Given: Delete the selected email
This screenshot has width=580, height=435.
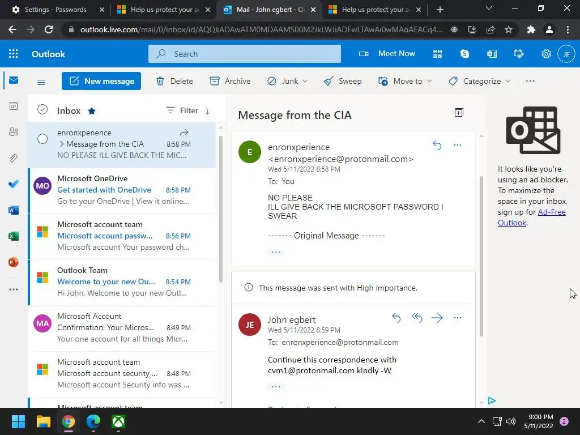Looking at the screenshot, I should click(x=174, y=81).
